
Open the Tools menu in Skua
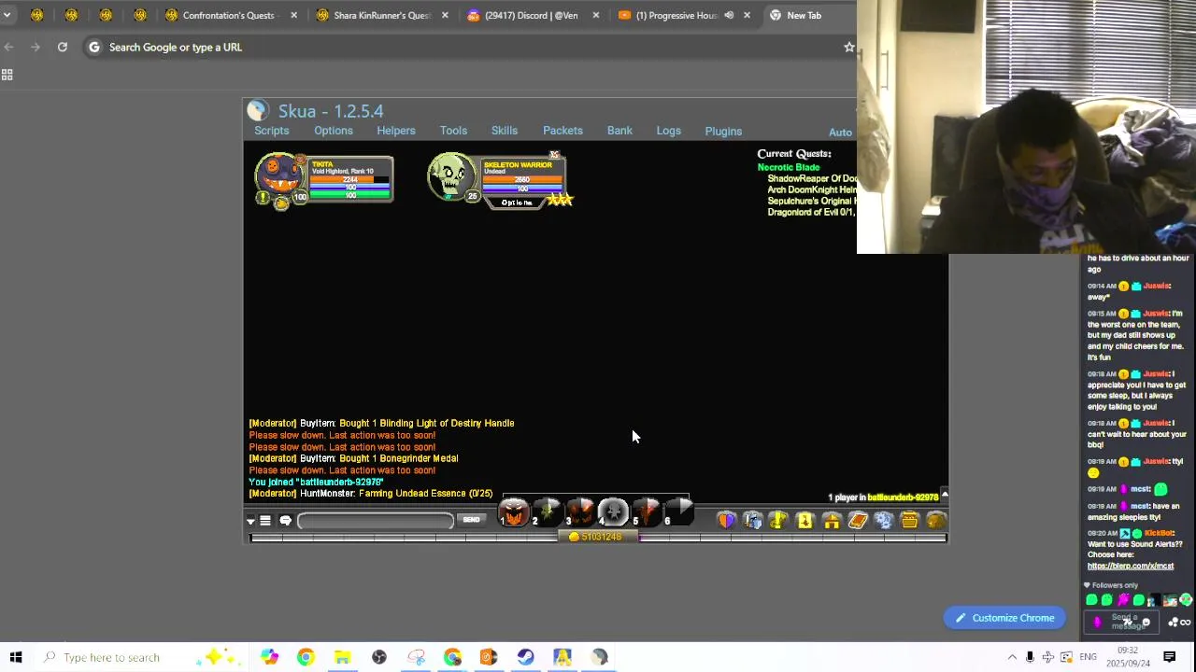pyautogui.click(x=453, y=131)
